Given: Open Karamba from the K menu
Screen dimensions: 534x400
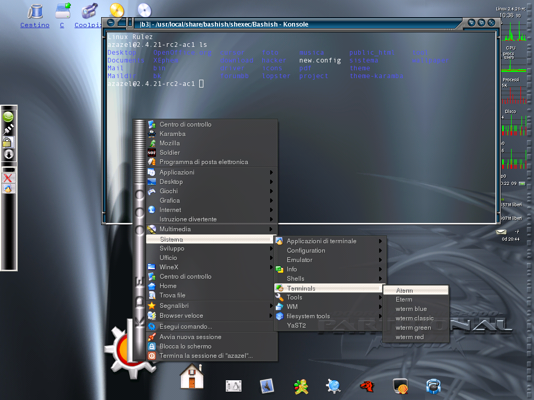Looking at the screenshot, I should coord(212,134).
